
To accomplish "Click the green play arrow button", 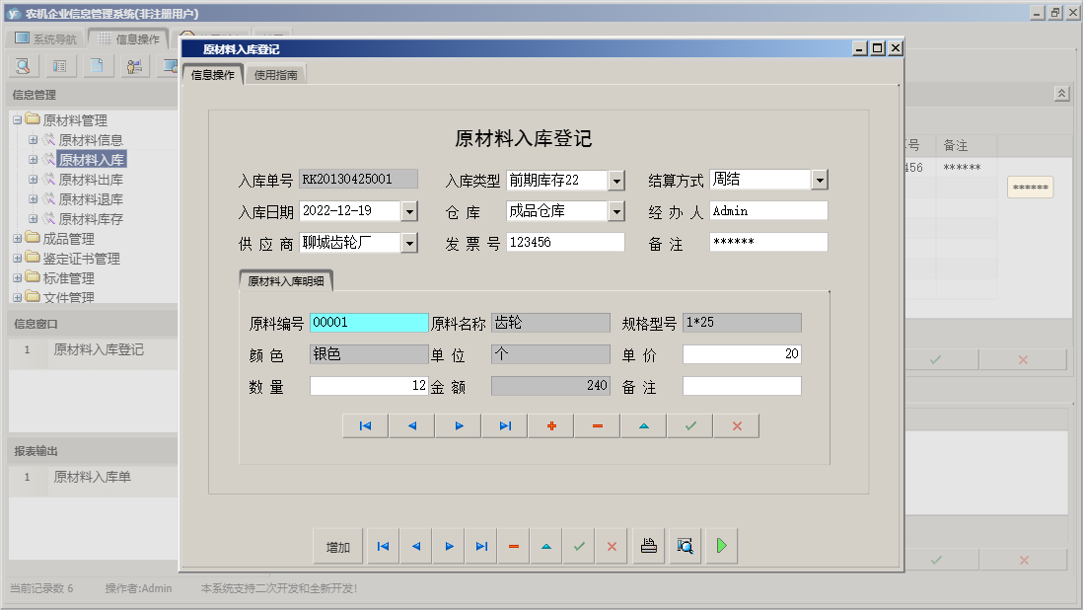I will click(721, 546).
